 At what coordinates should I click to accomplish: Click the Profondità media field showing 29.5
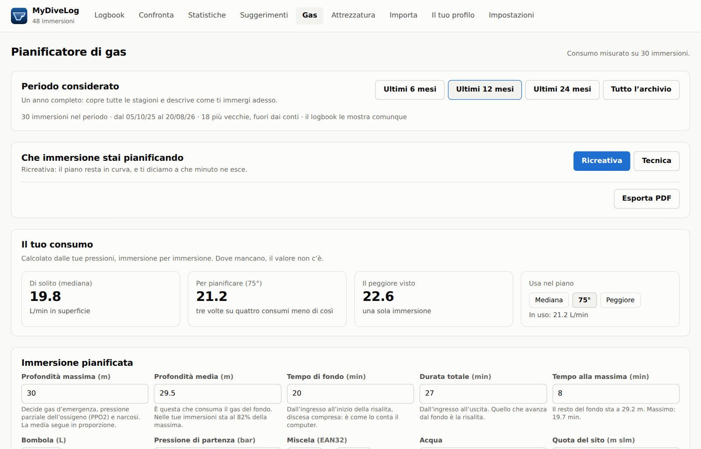pyautogui.click(x=217, y=393)
